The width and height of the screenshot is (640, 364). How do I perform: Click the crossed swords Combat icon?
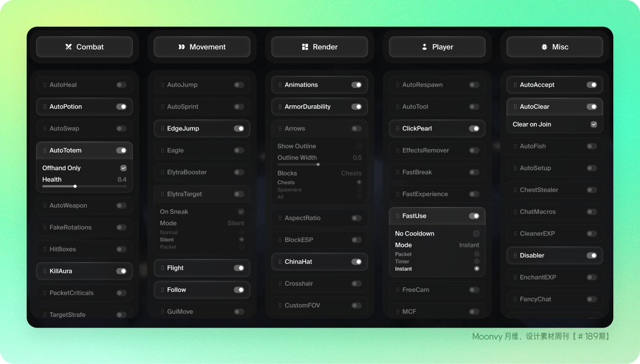pyautogui.click(x=68, y=47)
